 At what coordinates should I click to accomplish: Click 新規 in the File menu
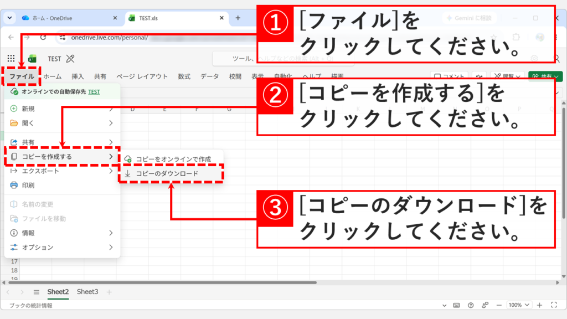tap(62, 109)
